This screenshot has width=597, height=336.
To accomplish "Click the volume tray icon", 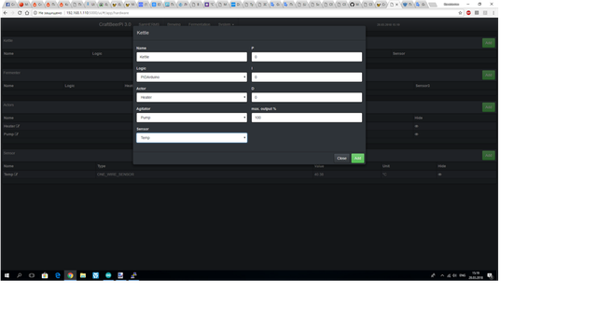I will [454, 275].
